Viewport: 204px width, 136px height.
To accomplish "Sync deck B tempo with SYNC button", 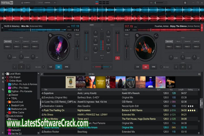I will (154, 67).
